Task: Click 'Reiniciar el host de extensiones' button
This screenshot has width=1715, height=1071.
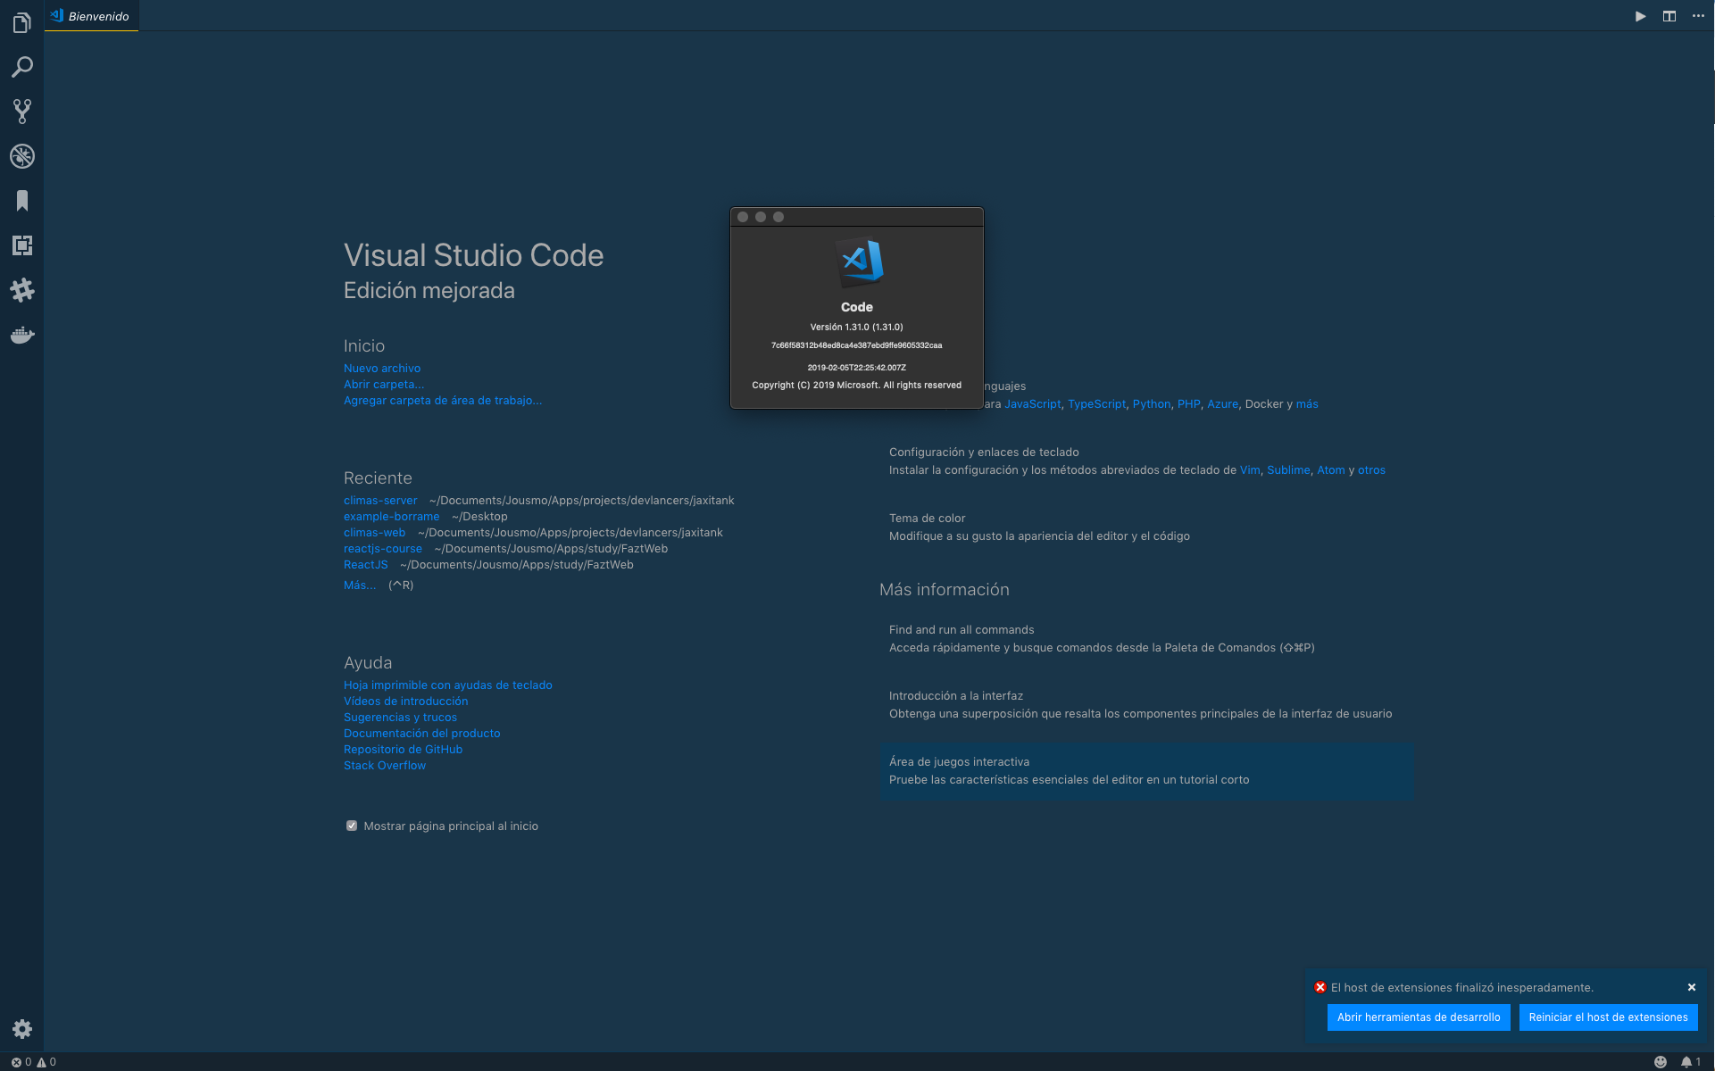Action: [1608, 1017]
